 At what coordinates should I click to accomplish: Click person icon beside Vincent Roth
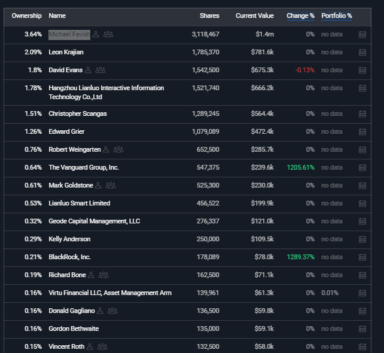tap(90, 346)
